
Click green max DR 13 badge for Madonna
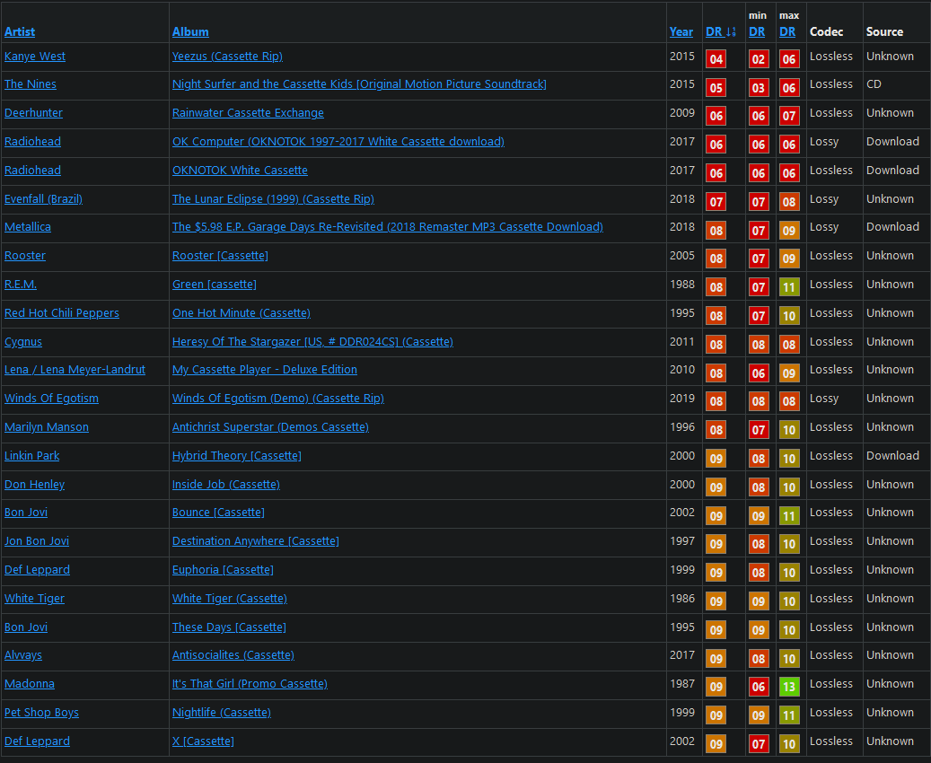click(789, 687)
